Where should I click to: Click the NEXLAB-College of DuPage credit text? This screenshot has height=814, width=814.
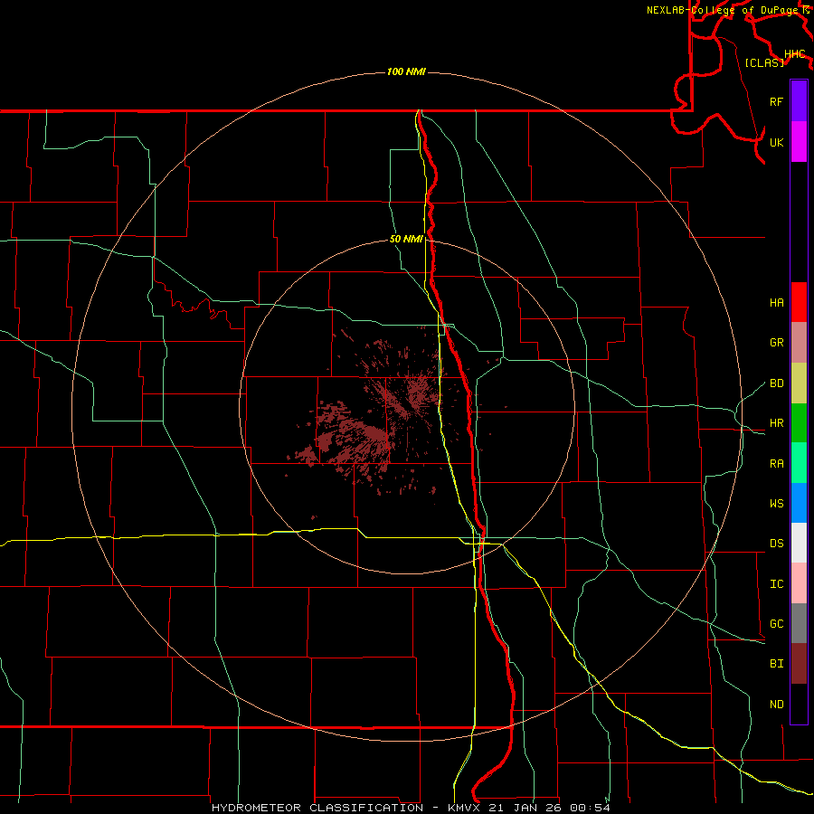[722, 10]
